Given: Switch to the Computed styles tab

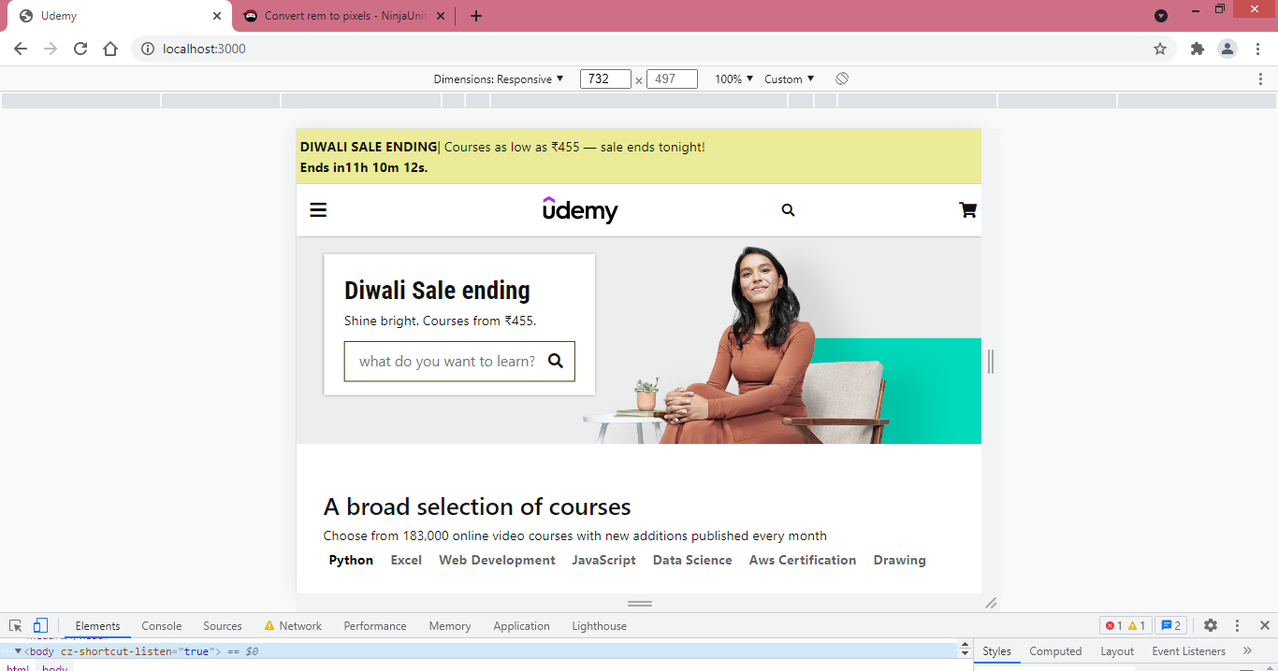Looking at the screenshot, I should tap(1055, 650).
